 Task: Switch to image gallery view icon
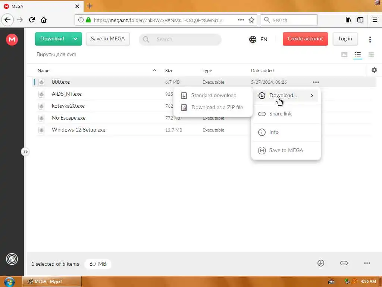pos(344,55)
